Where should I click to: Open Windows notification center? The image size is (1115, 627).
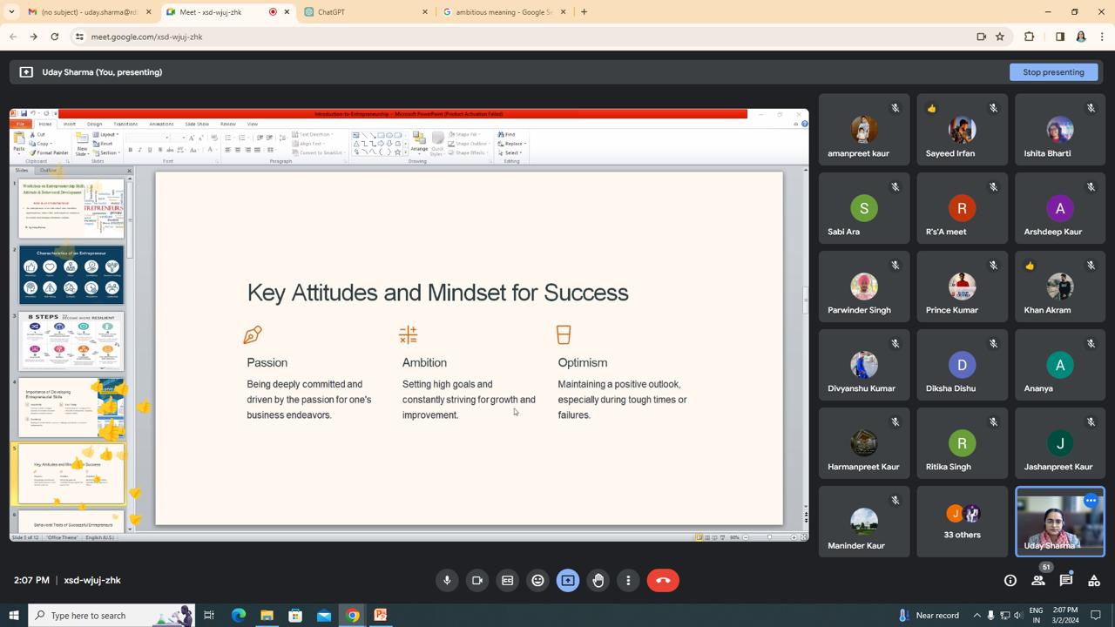click(x=1096, y=615)
